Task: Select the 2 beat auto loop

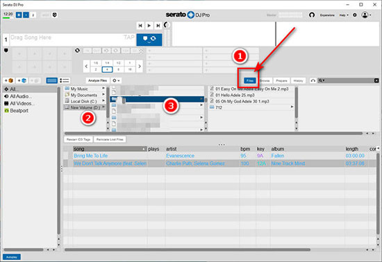Action: pyautogui.click(x=96, y=69)
